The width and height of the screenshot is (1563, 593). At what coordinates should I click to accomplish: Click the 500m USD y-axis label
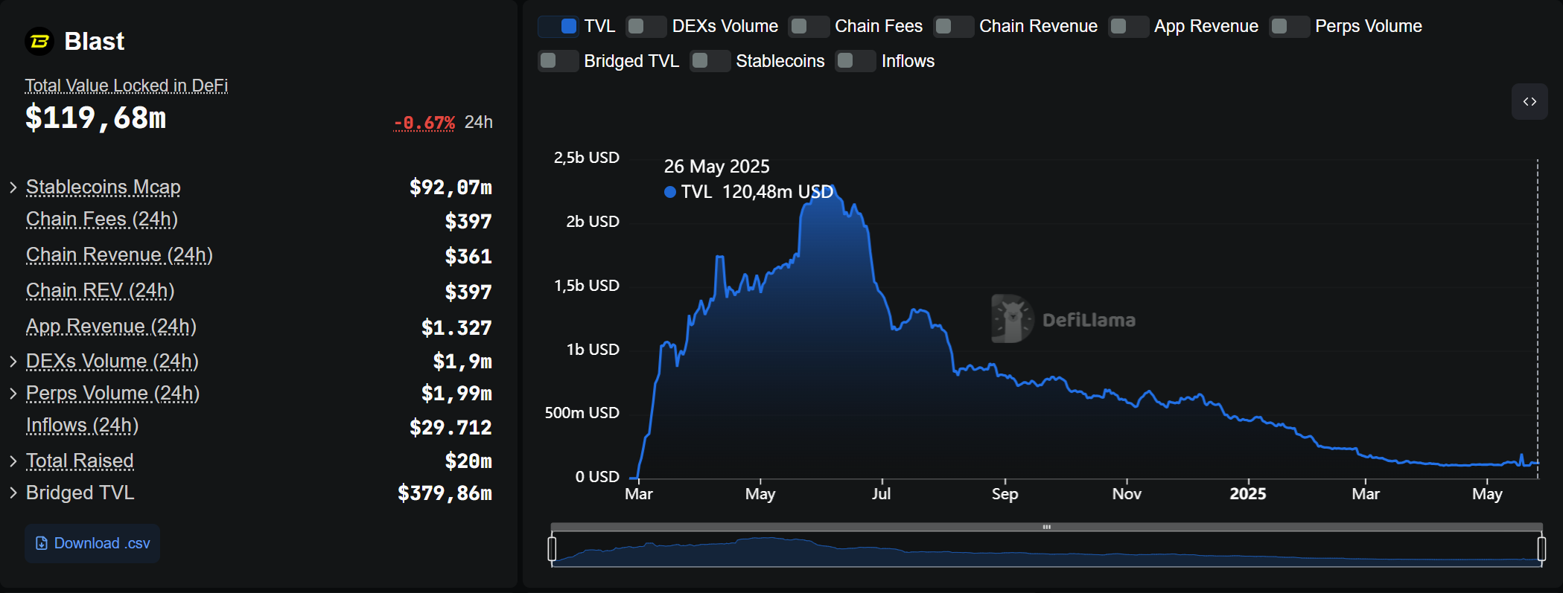coord(582,413)
